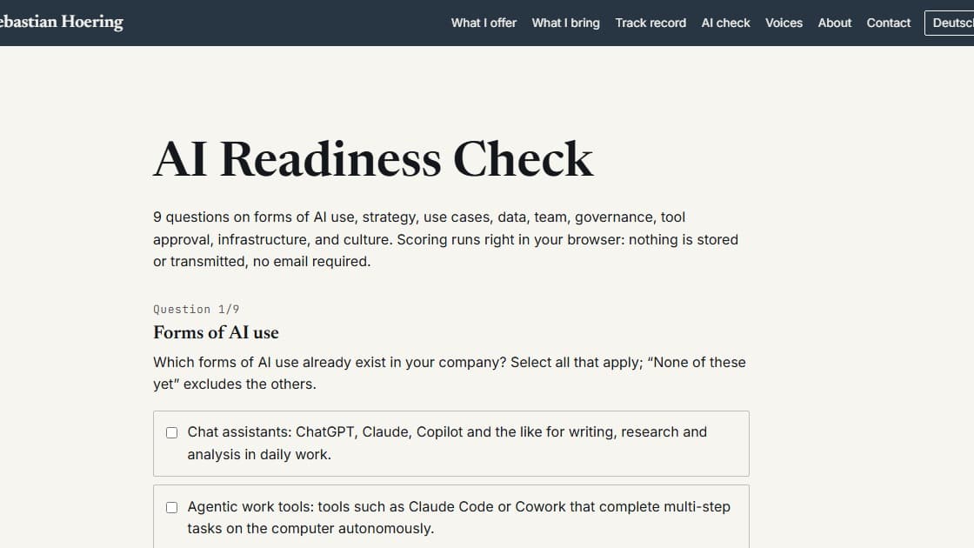Click the 'Which forms of AI use' question text
This screenshot has width=974, height=548.
click(449, 373)
